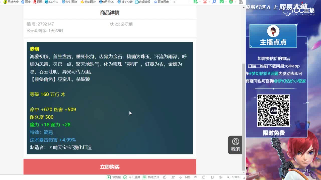
Task: Click the 商品详情 page title
Action: click(110, 12)
